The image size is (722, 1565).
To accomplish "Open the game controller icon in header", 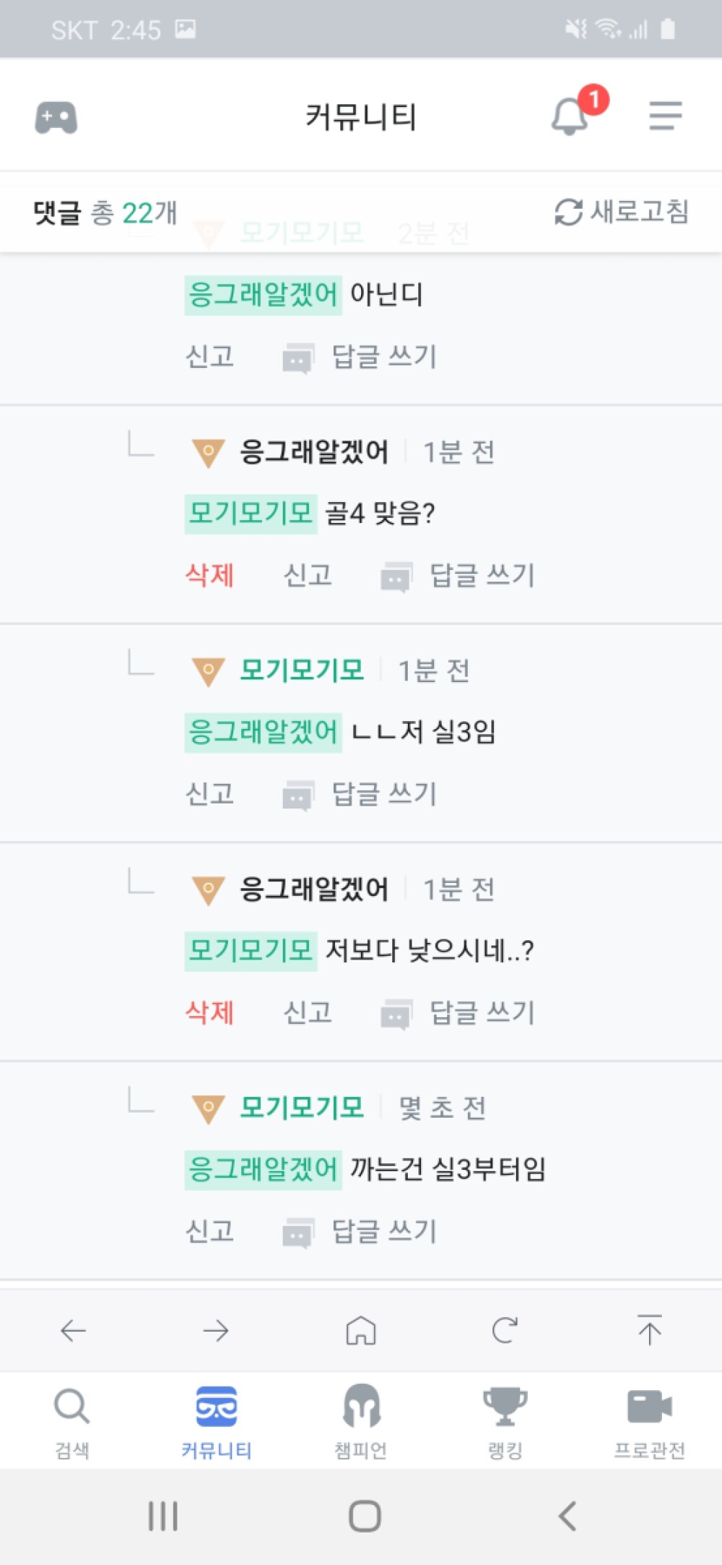I will [x=56, y=117].
